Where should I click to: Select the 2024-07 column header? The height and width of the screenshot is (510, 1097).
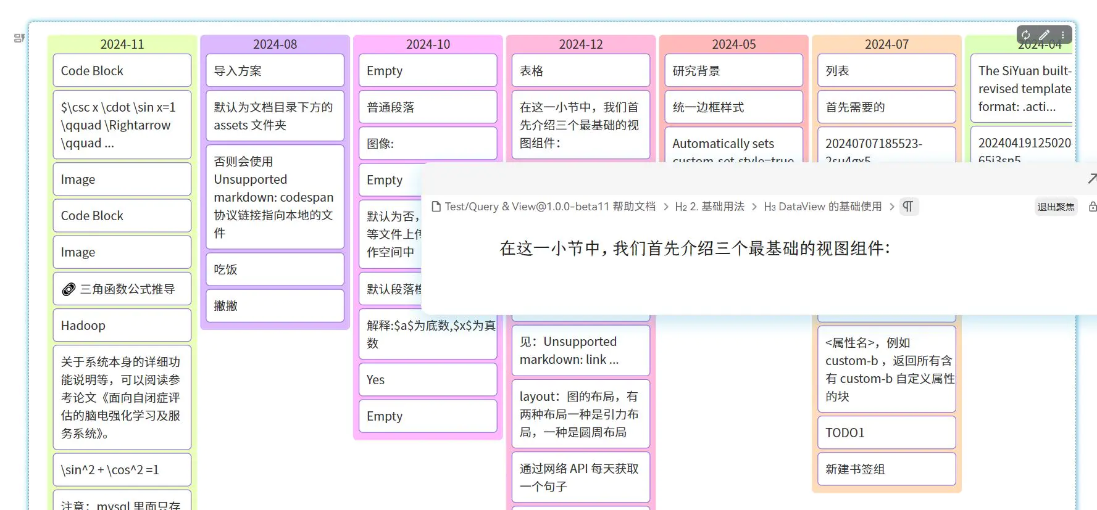tap(886, 44)
